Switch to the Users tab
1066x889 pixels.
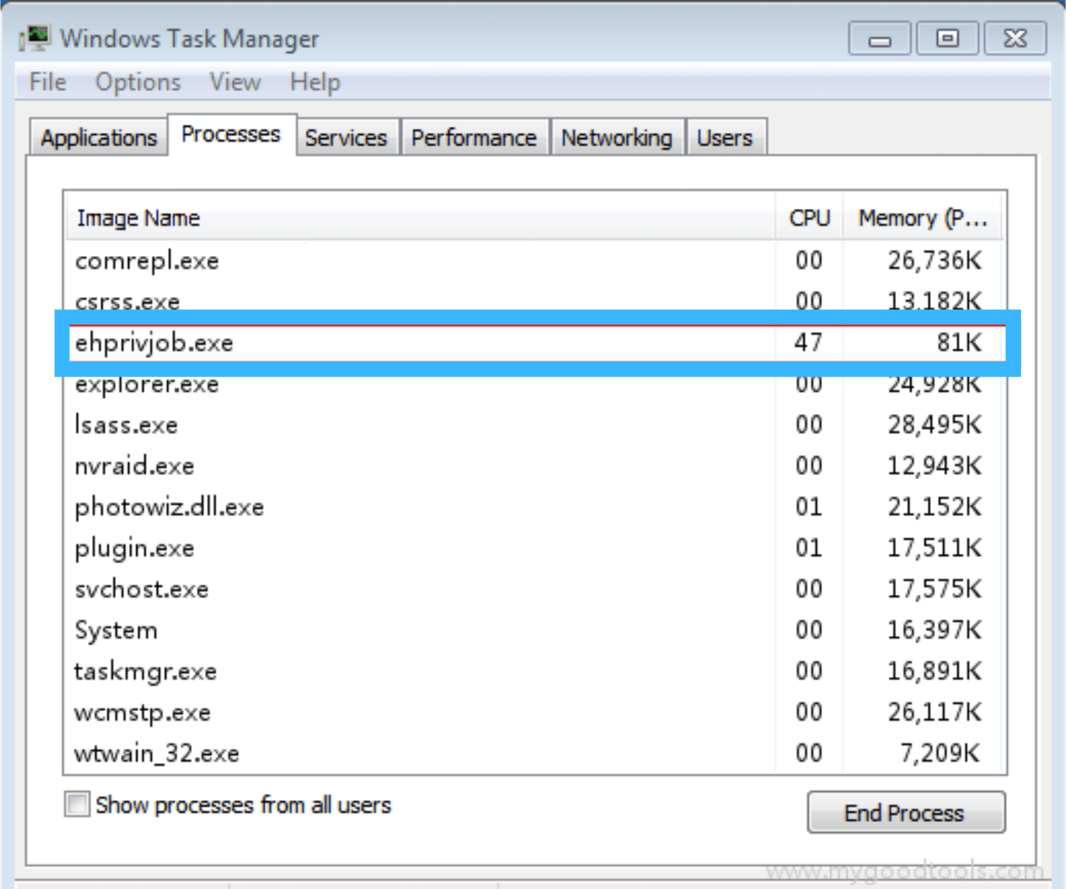click(x=725, y=138)
